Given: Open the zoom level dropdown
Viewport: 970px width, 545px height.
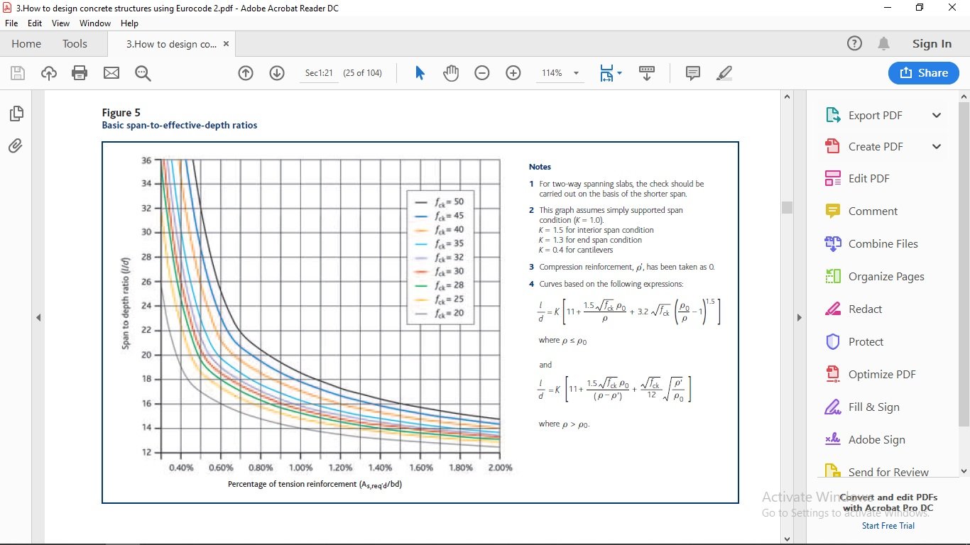Looking at the screenshot, I should coord(576,73).
